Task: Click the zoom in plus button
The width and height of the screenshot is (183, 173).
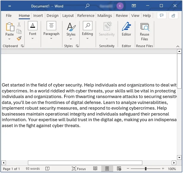Action: [163, 169]
